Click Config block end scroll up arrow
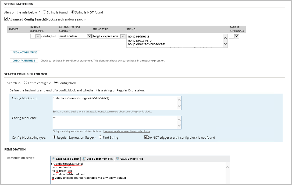 click(x=179, y=119)
